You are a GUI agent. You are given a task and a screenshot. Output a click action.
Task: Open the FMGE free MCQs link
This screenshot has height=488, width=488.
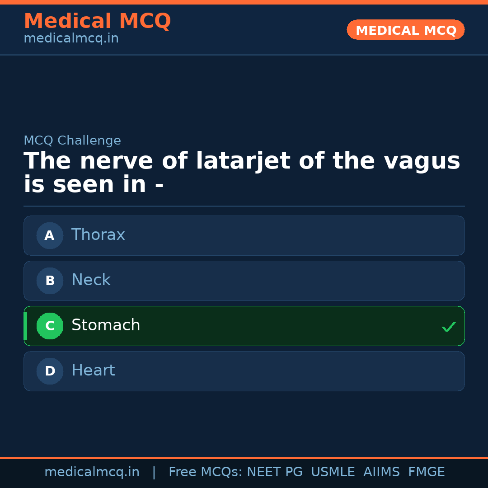coord(426,471)
